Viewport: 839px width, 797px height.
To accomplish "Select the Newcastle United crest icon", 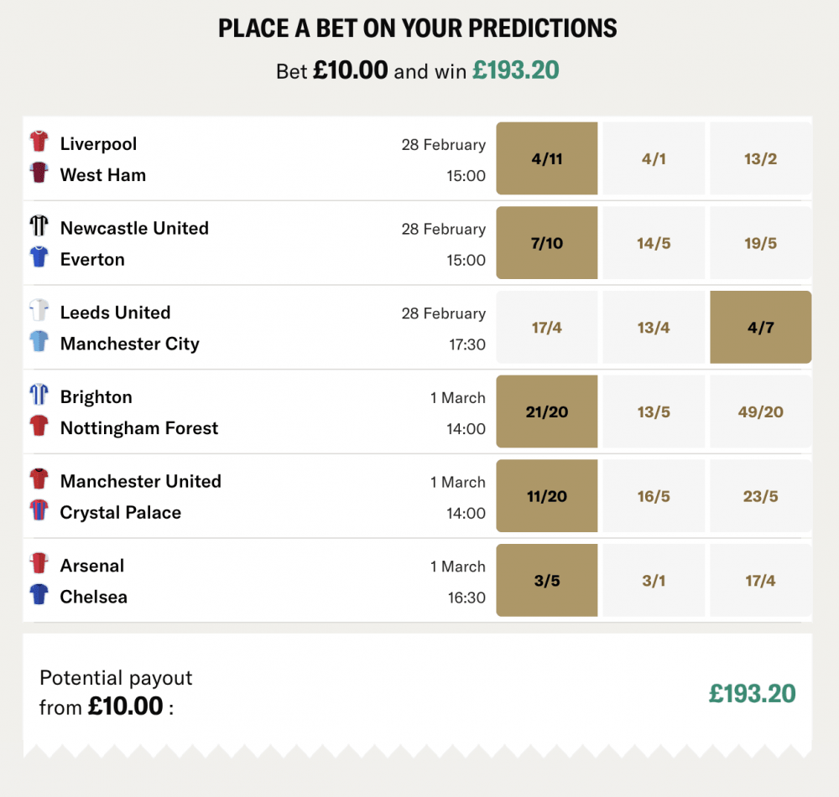I will (x=39, y=227).
